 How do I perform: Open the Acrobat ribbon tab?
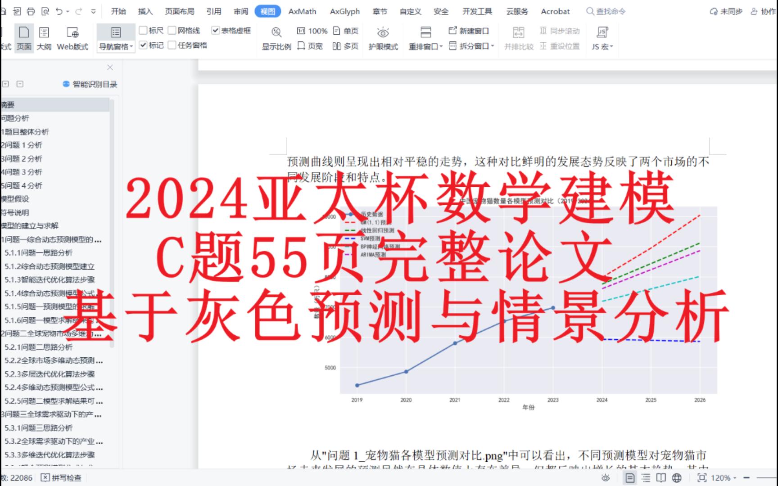[x=555, y=12]
